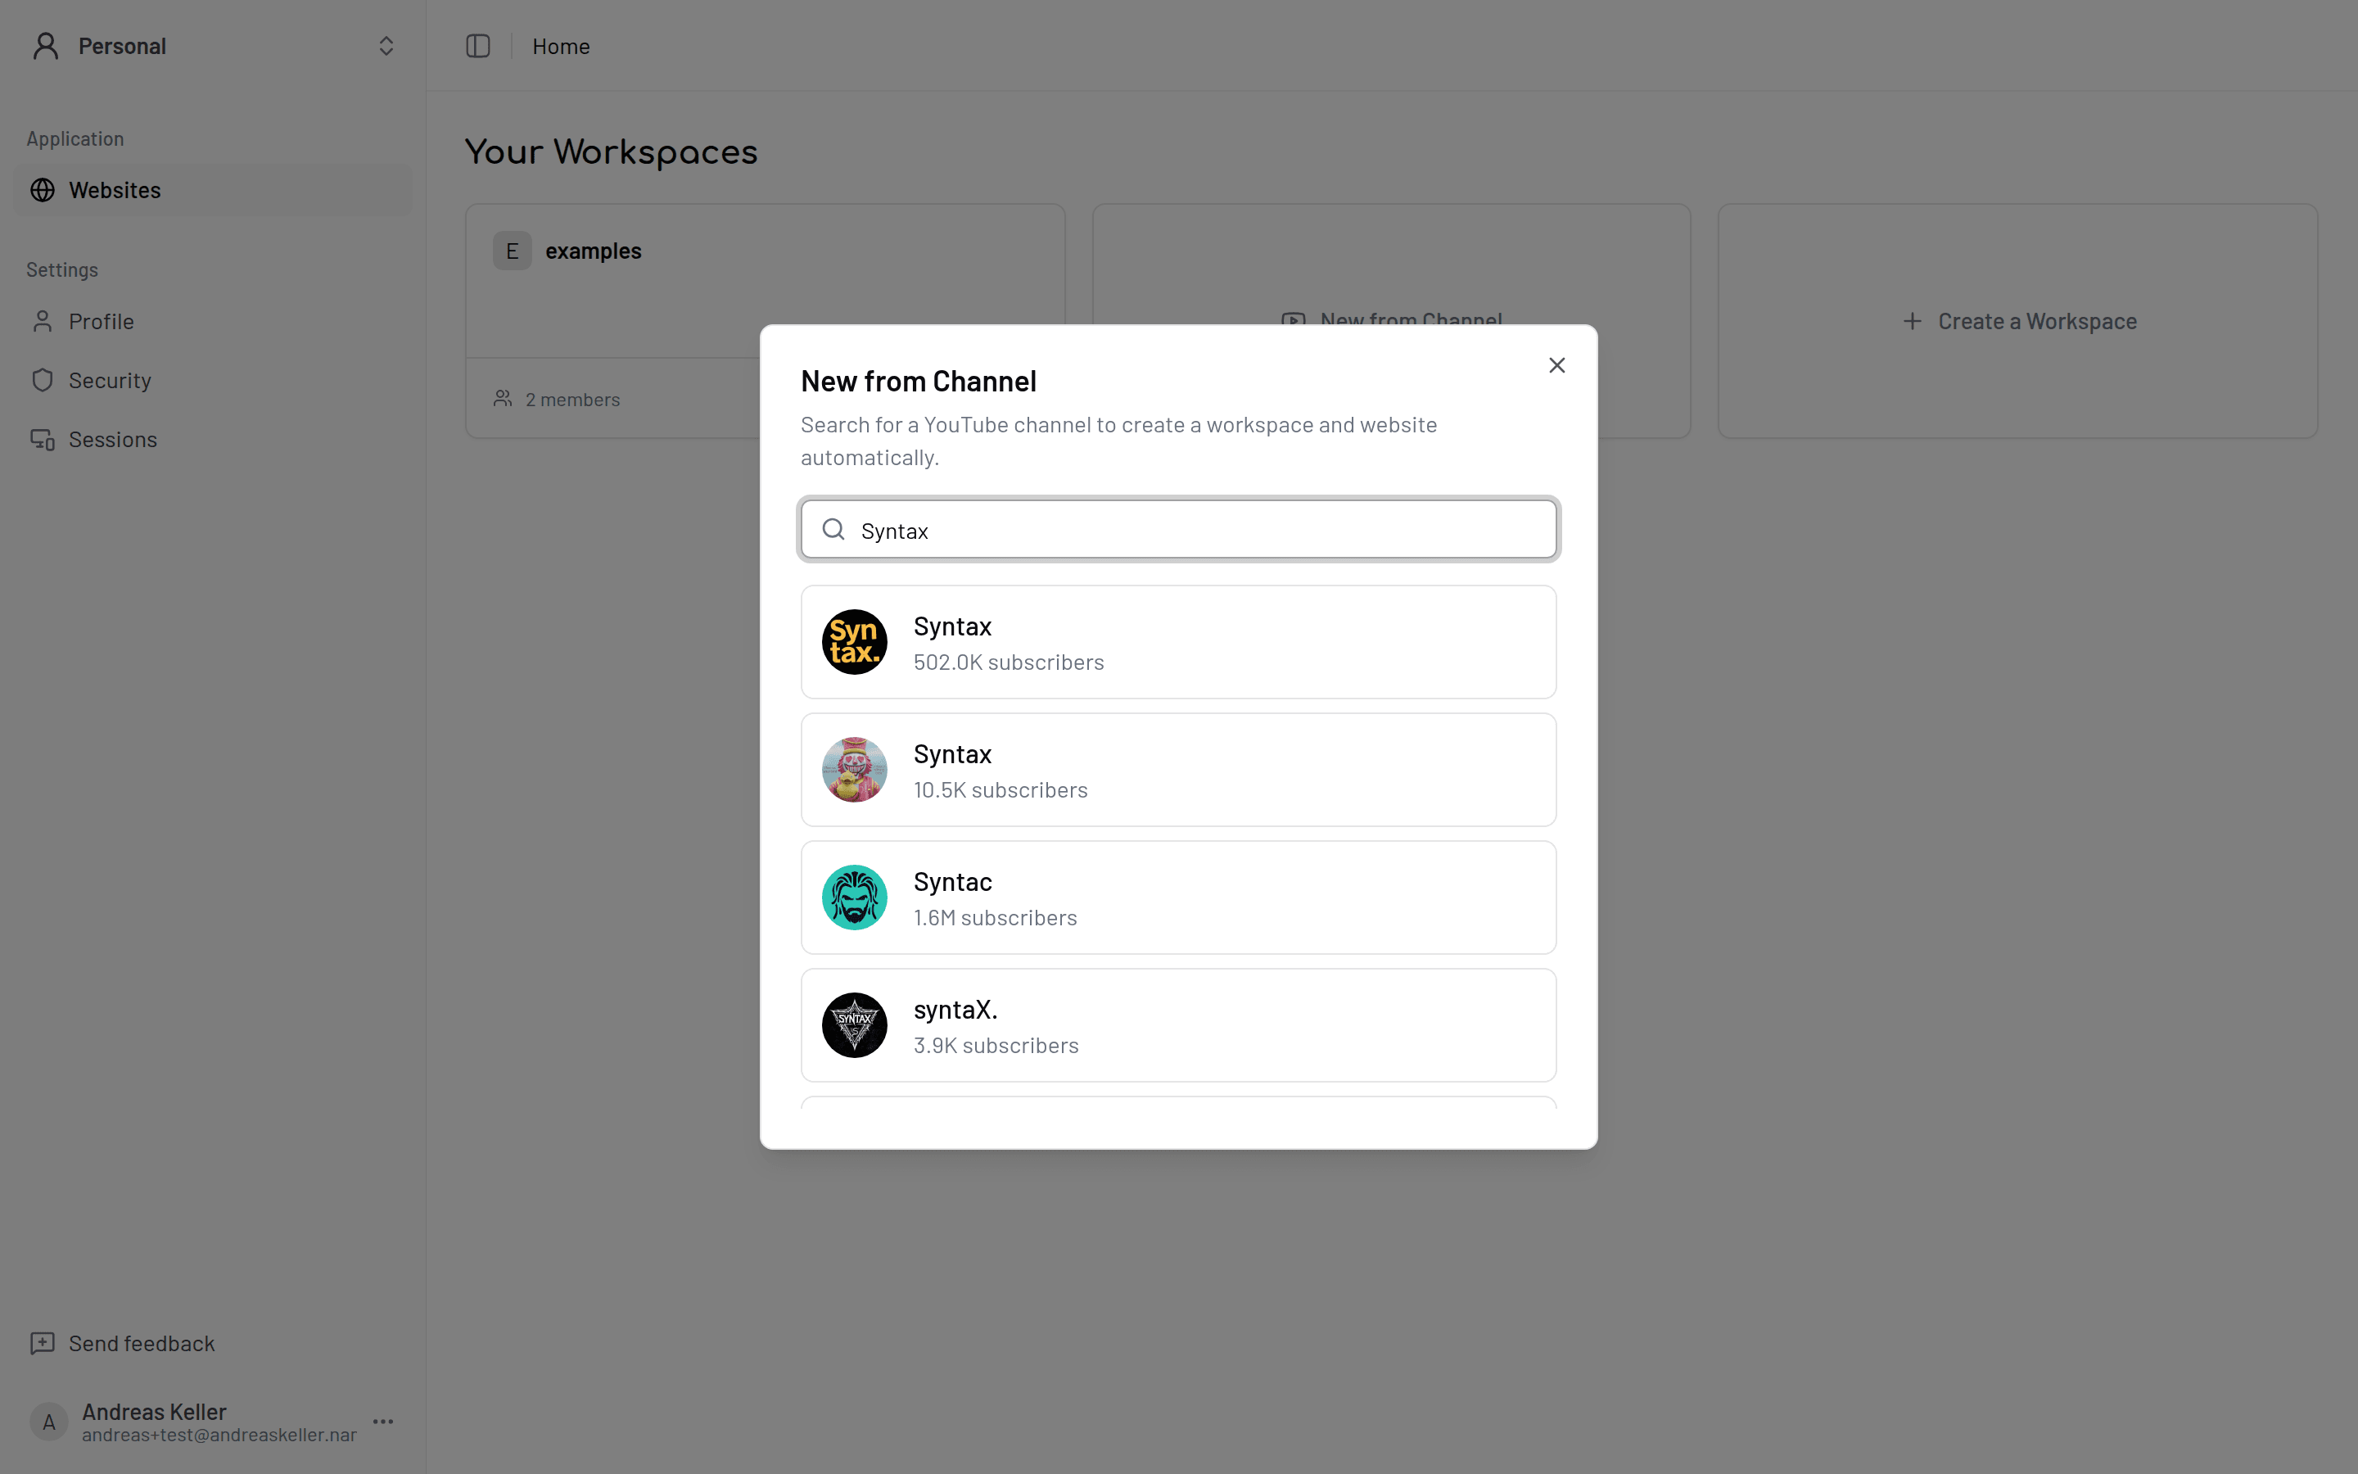Open the three-dot menu beside Andreas Keller
Image resolution: width=2358 pixels, height=1474 pixels.
pyautogui.click(x=383, y=1422)
